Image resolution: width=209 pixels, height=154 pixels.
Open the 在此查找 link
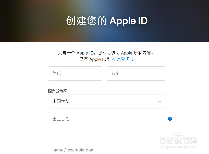(x=121, y=59)
